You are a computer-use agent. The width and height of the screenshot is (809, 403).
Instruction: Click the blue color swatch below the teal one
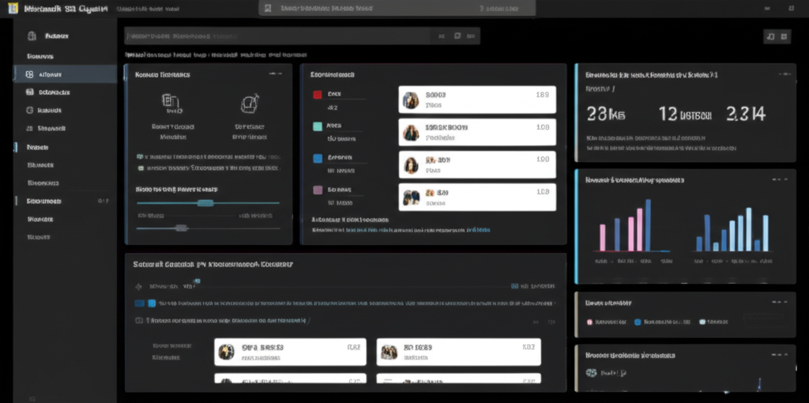pyautogui.click(x=318, y=158)
